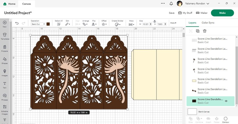Select the Canvas tab
The width and height of the screenshot is (238, 124).
coord(27,4)
